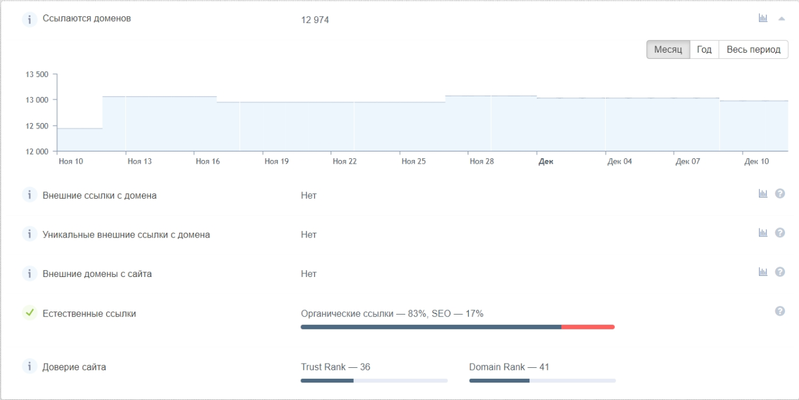Screen dimensions: 799x400
Task: Click info icon beside Внешние ссылки с домена
Action: (x=29, y=195)
